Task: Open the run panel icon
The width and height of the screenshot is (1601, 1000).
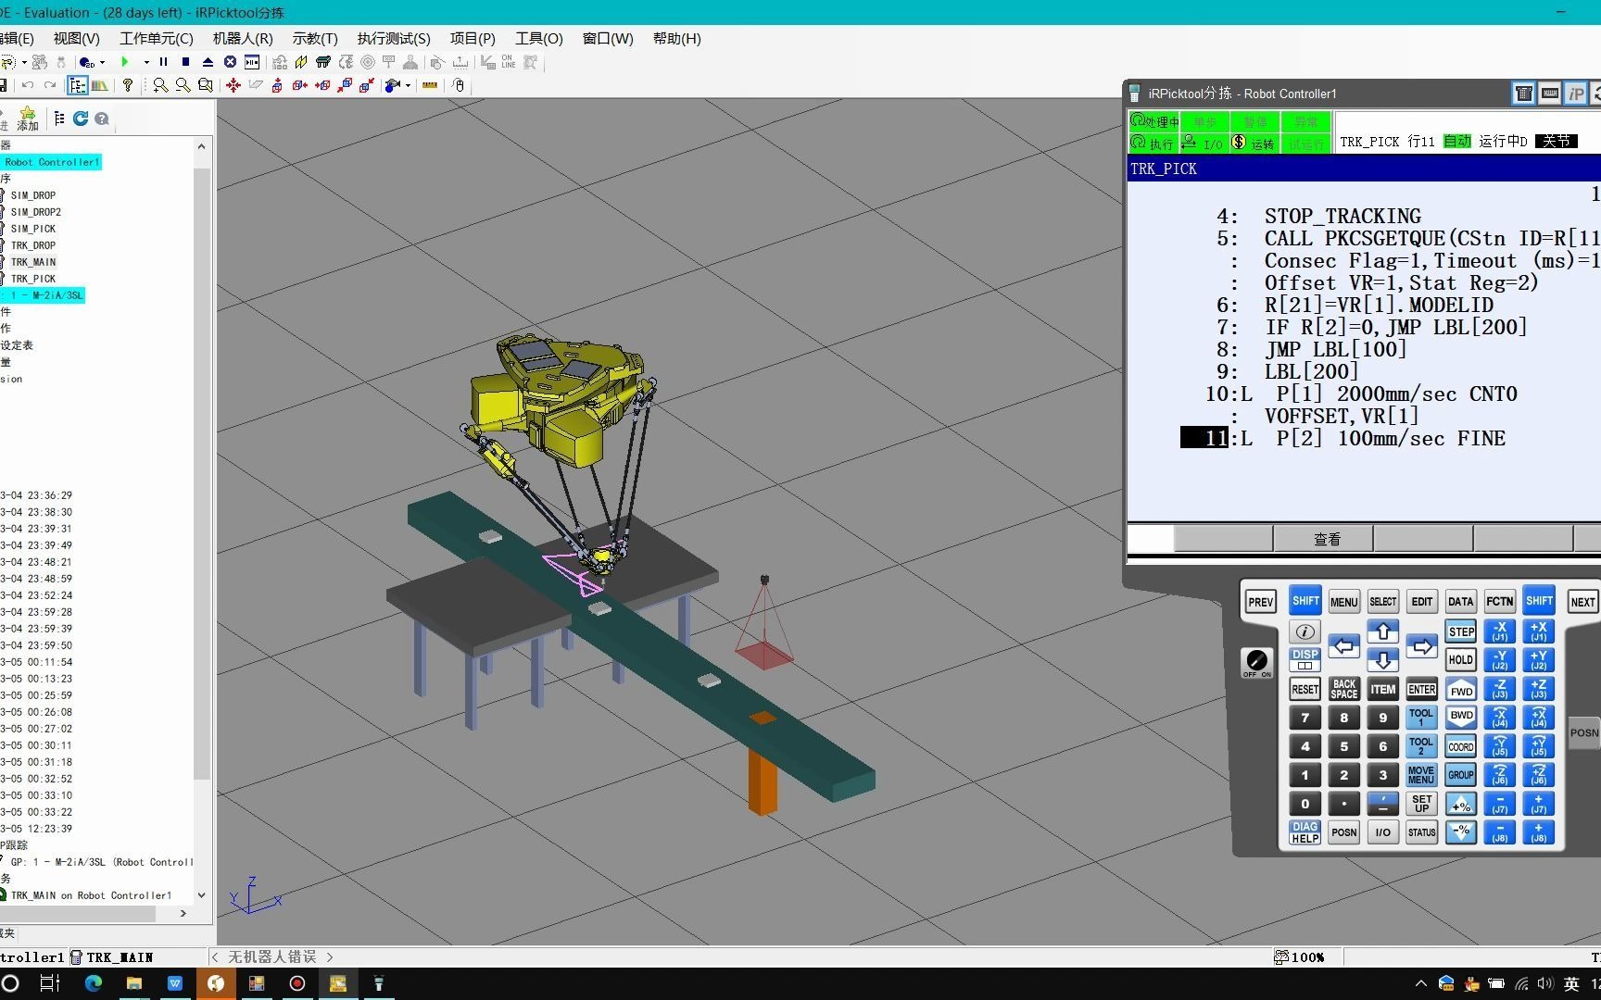Action: click(x=252, y=62)
